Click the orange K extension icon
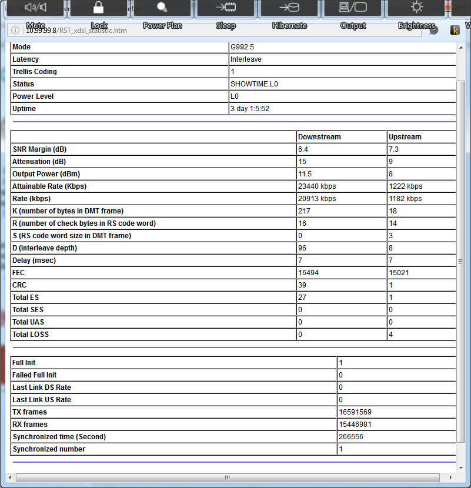This screenshot has height=488, width=471. click(455, 30)
